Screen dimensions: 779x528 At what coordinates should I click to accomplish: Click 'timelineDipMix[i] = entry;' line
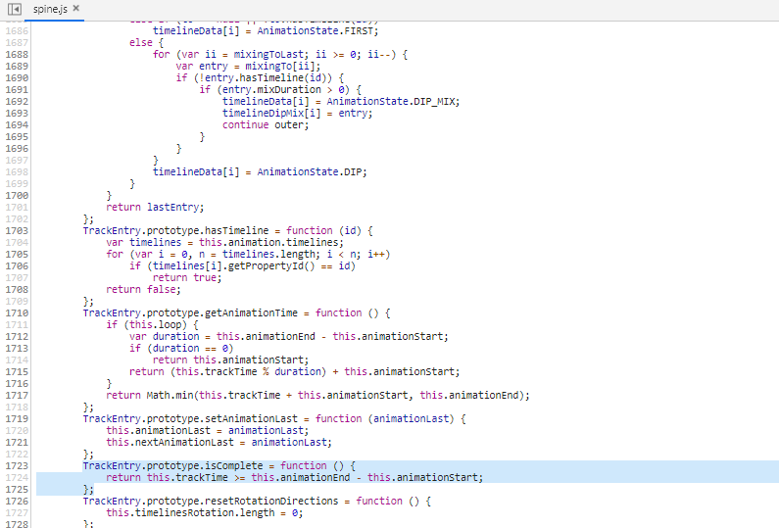pyautogui.click(x=297, y=114)
